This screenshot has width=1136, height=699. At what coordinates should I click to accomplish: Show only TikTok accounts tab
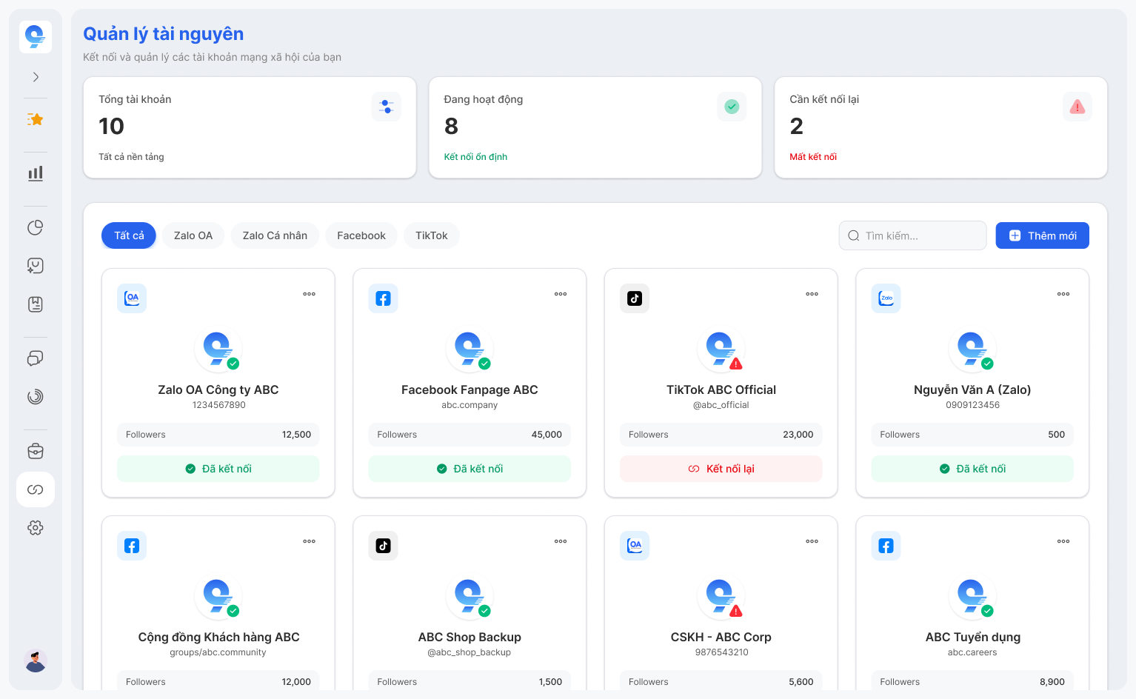click(432, 235)
